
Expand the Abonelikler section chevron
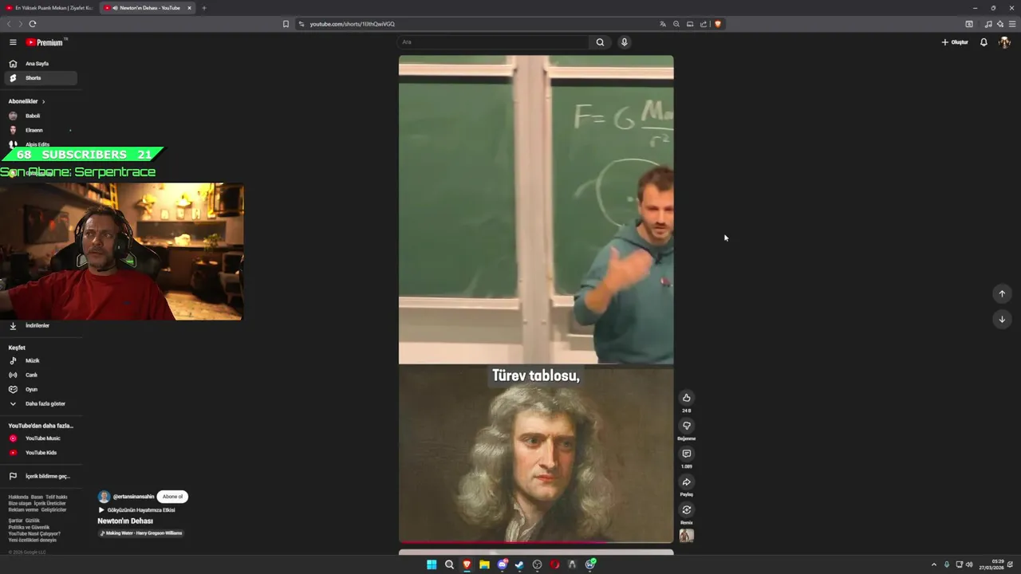click(x=43, y=101)
